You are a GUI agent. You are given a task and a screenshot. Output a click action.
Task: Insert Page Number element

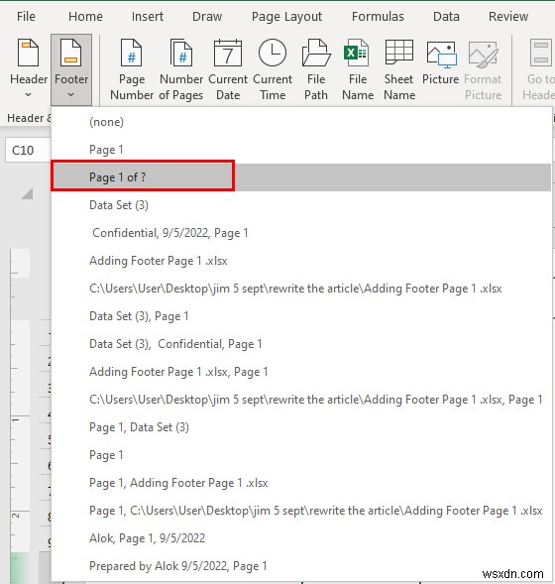click(132, 69)
